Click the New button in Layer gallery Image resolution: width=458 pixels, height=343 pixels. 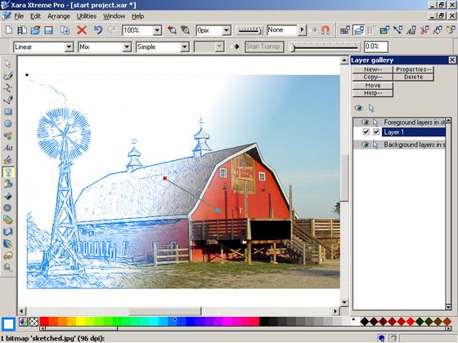pyautogui.click(x=373, y=69)
